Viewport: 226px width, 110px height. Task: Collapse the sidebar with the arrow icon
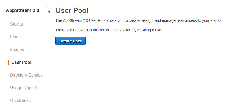[49, 12]
